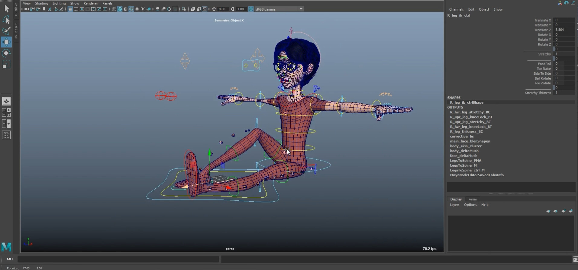Toggle the resolution gate
The image size is (578, 270).
coord(82,9)
